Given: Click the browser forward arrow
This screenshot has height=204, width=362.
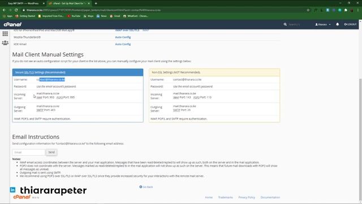Looking at the screenshot, I should (x=10, y=10).
